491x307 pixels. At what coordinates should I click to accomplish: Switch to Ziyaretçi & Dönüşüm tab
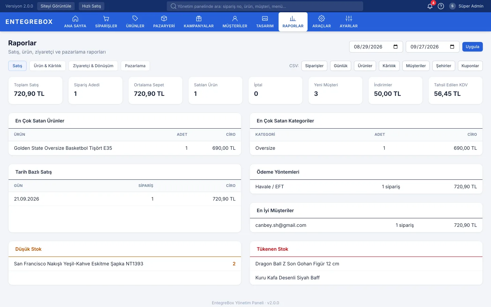(93, 66)
